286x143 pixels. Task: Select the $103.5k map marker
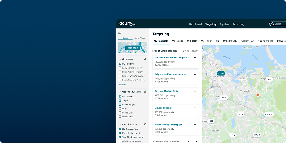tap(269, 114)
